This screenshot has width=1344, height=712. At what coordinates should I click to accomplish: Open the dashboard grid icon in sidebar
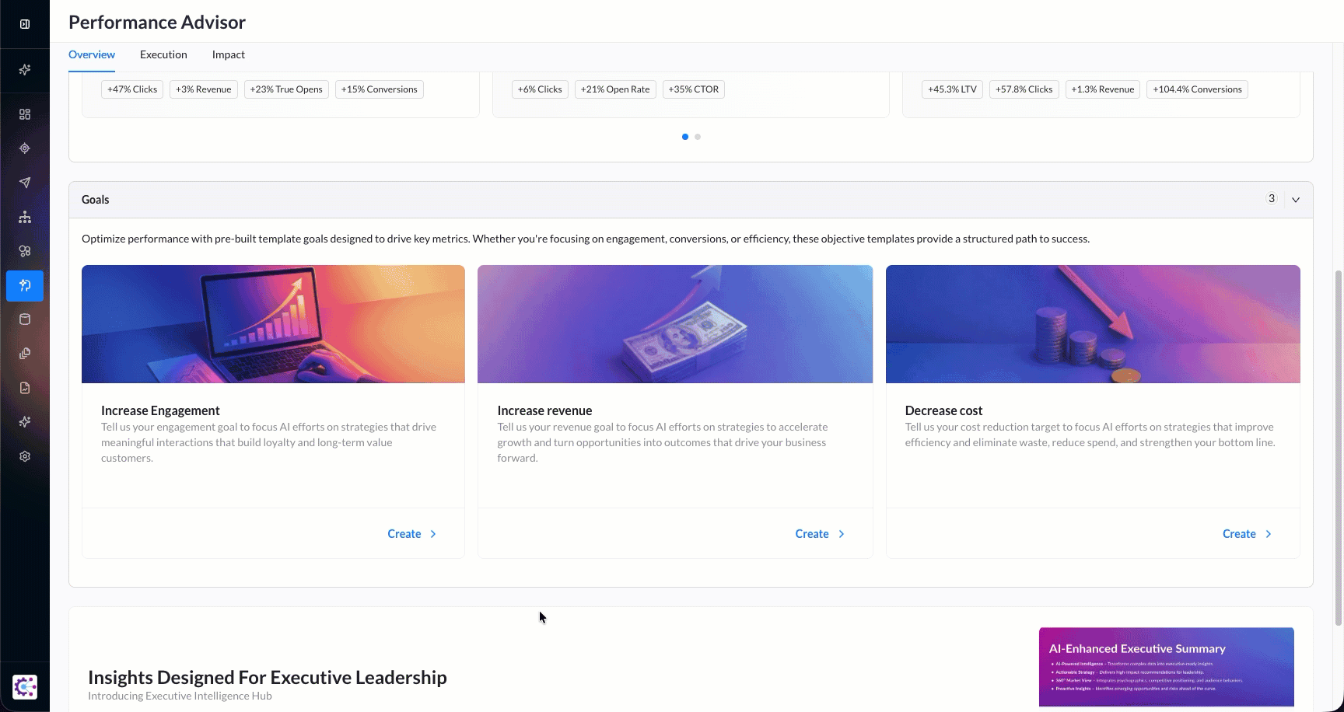(25, 114)
